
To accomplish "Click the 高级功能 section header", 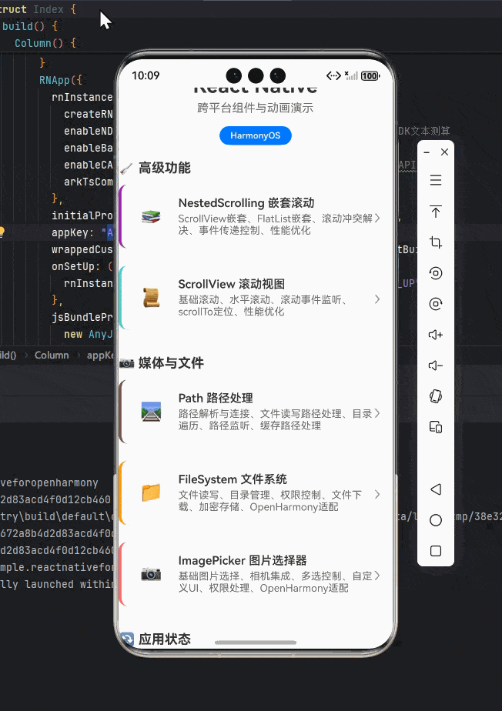I will click(x=164, y=168).
